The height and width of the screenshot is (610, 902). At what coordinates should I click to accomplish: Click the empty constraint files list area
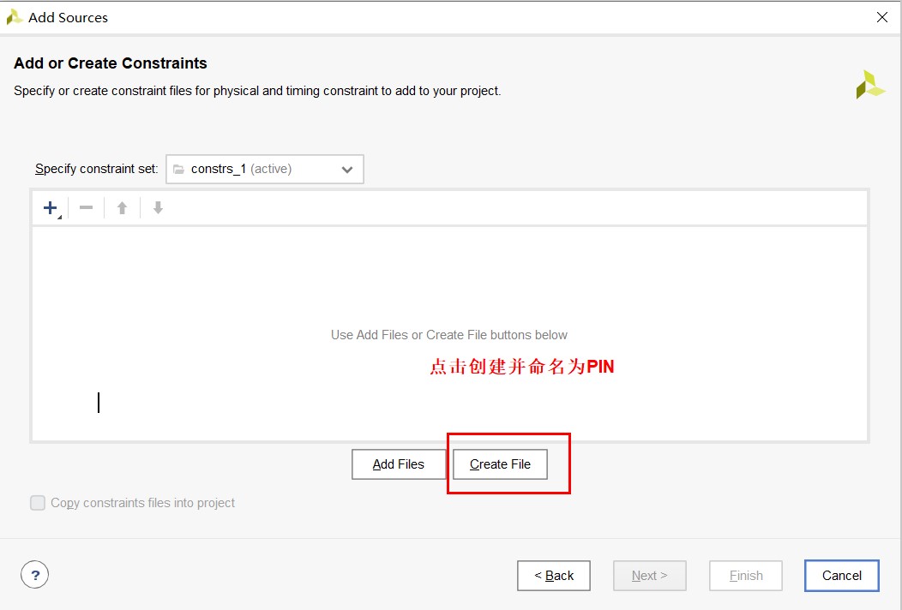click(449, 283)
